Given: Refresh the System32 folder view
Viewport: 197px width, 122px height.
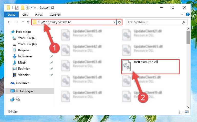Looking at the screenshot, I should point(119,22).
